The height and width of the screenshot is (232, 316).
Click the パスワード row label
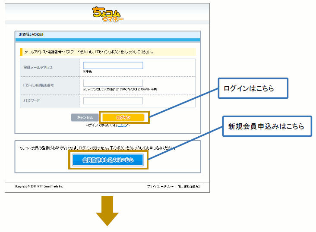tap(32, 101)
